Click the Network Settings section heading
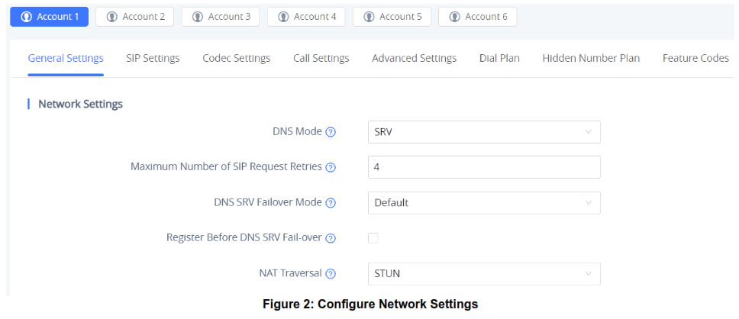The width and height of the screenshot is (739, 319). click(x=81, y=104)
